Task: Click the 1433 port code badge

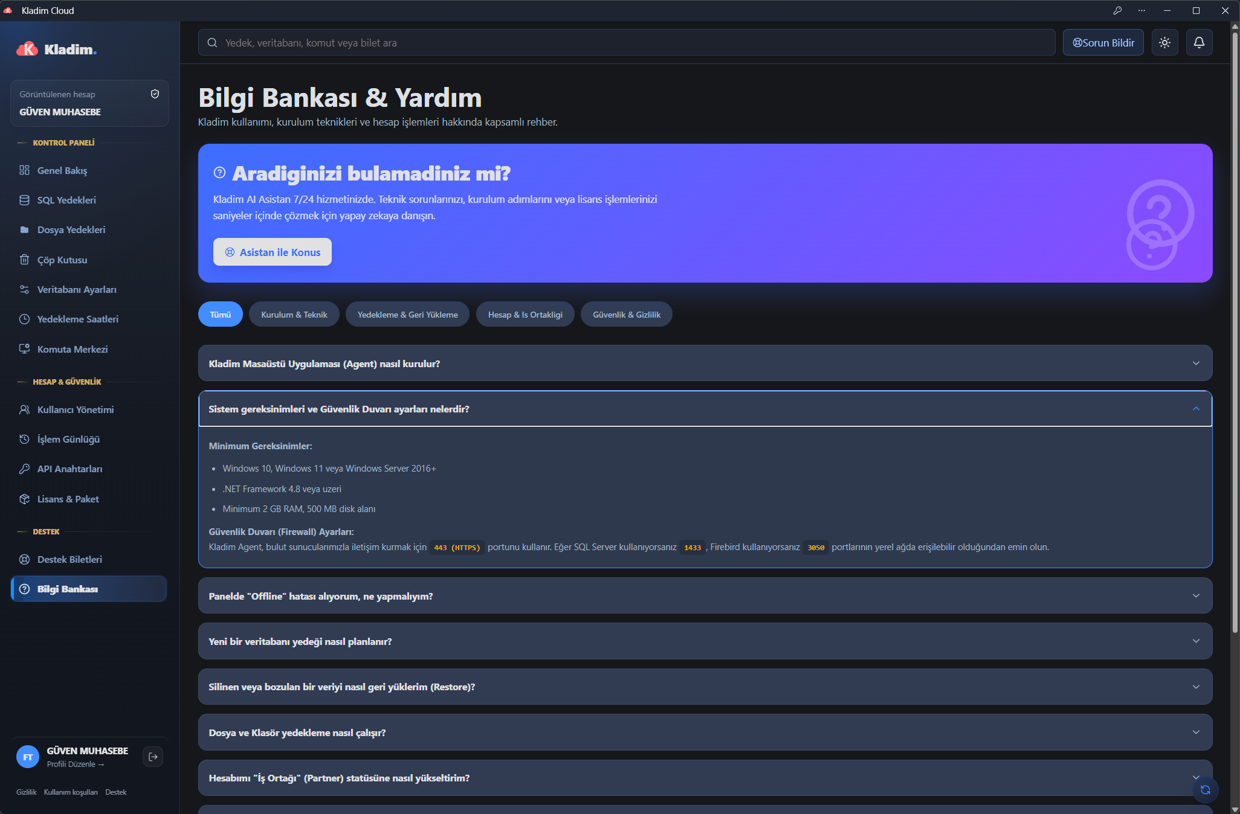Action: (693, 547)
